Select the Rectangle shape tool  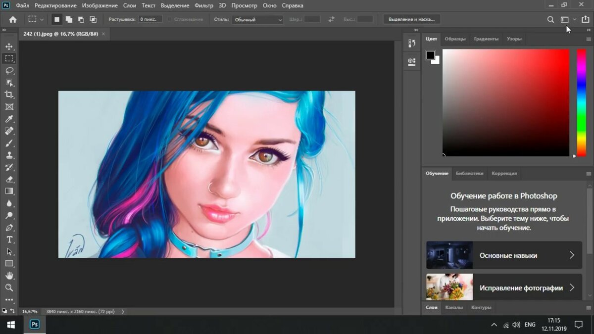[x=9, y=264]
